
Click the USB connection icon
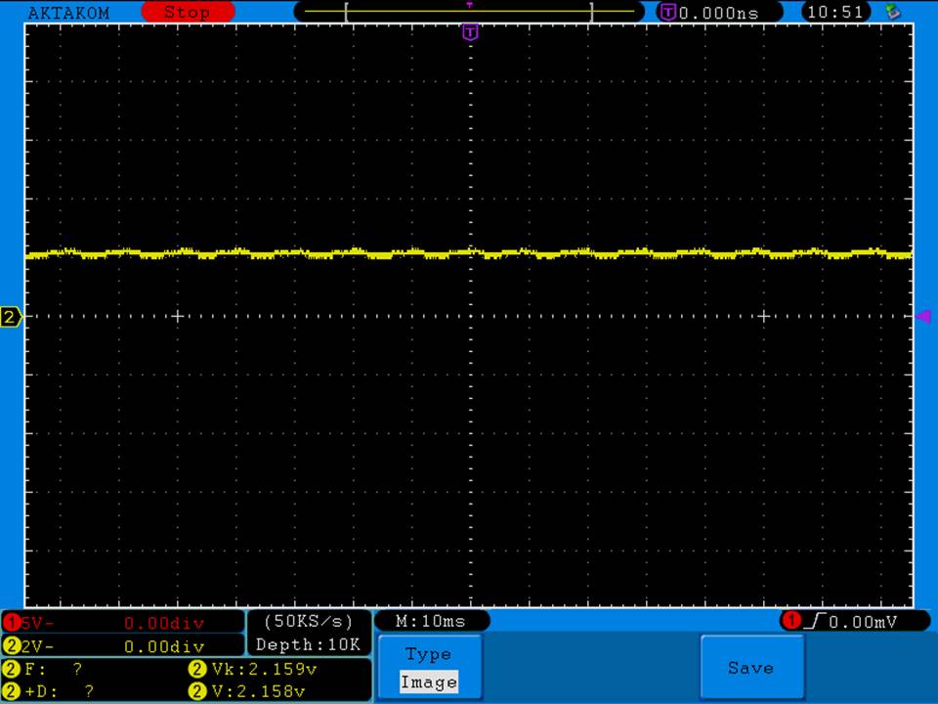click(892, 13)
